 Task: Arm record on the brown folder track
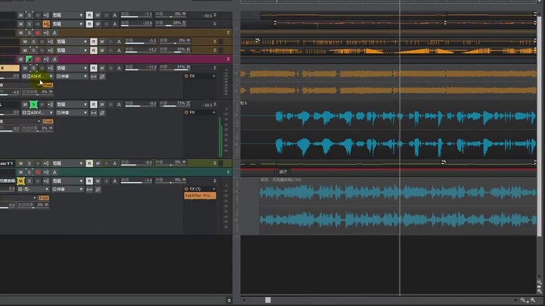(38, 33)
